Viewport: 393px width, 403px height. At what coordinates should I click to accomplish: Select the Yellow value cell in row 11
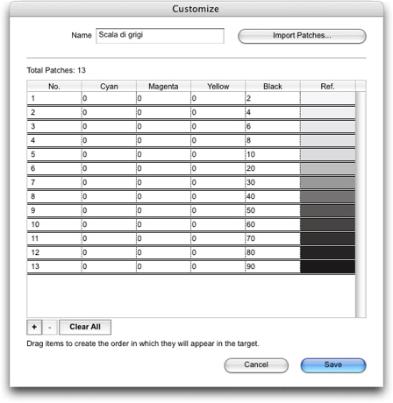[218, 238]
